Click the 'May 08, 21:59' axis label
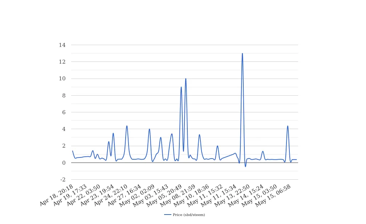This screenshot has width=366, height=224. [178, 196]
